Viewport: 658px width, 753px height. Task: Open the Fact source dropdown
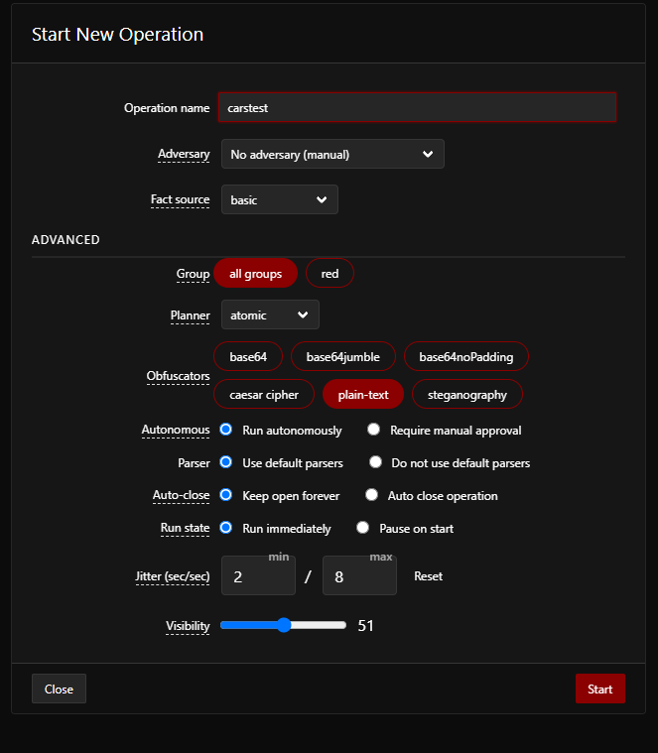[280, 199]
